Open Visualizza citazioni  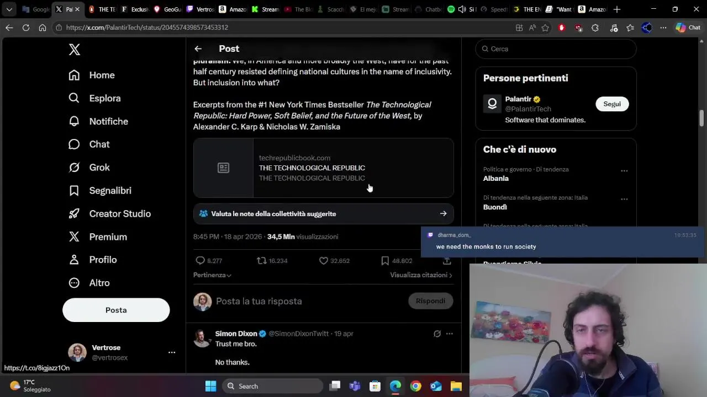[421, 275]
